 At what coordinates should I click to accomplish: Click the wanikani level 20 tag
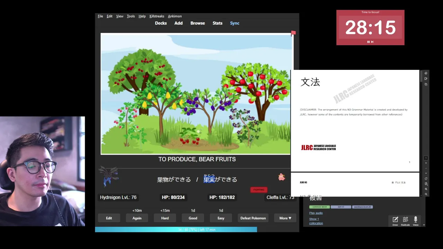(x=362, y=207)
